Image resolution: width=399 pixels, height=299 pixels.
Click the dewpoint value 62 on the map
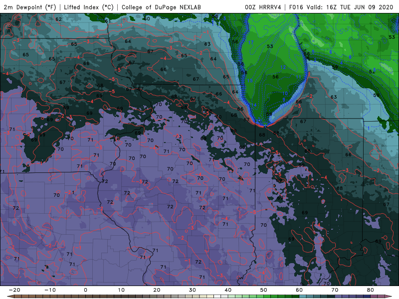tap(58, 19)
